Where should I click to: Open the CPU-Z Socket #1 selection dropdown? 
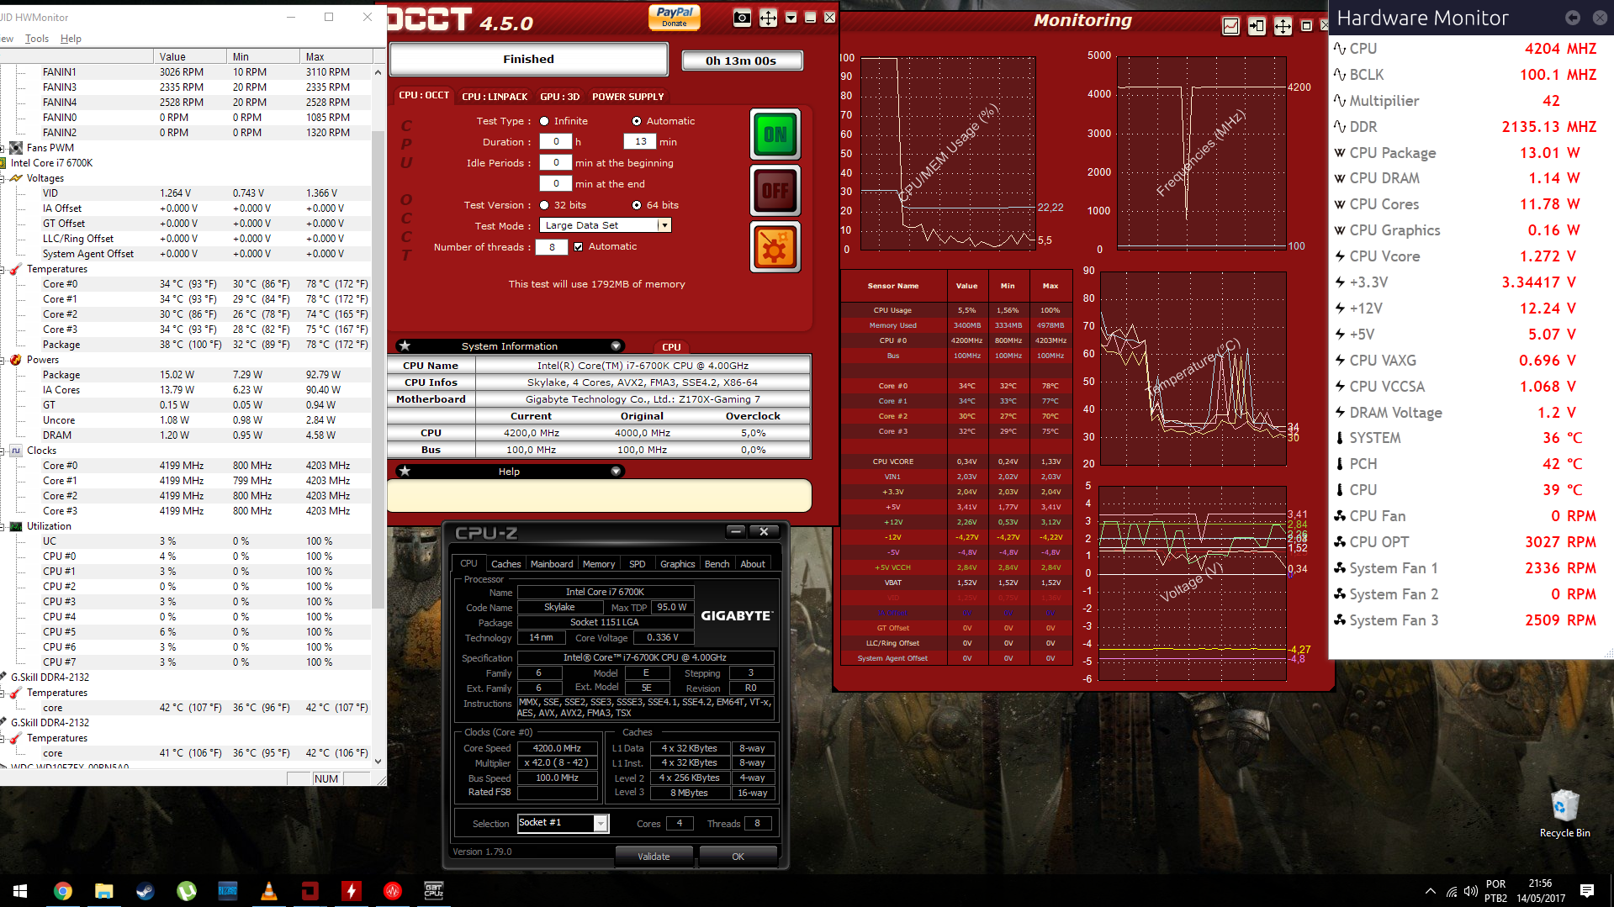(601, 823)
